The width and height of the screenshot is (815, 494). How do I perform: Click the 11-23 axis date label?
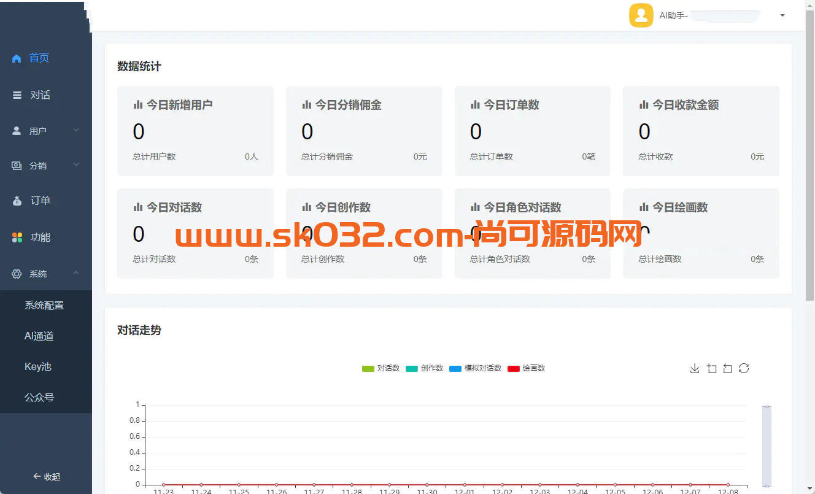(x=163, y=492)
